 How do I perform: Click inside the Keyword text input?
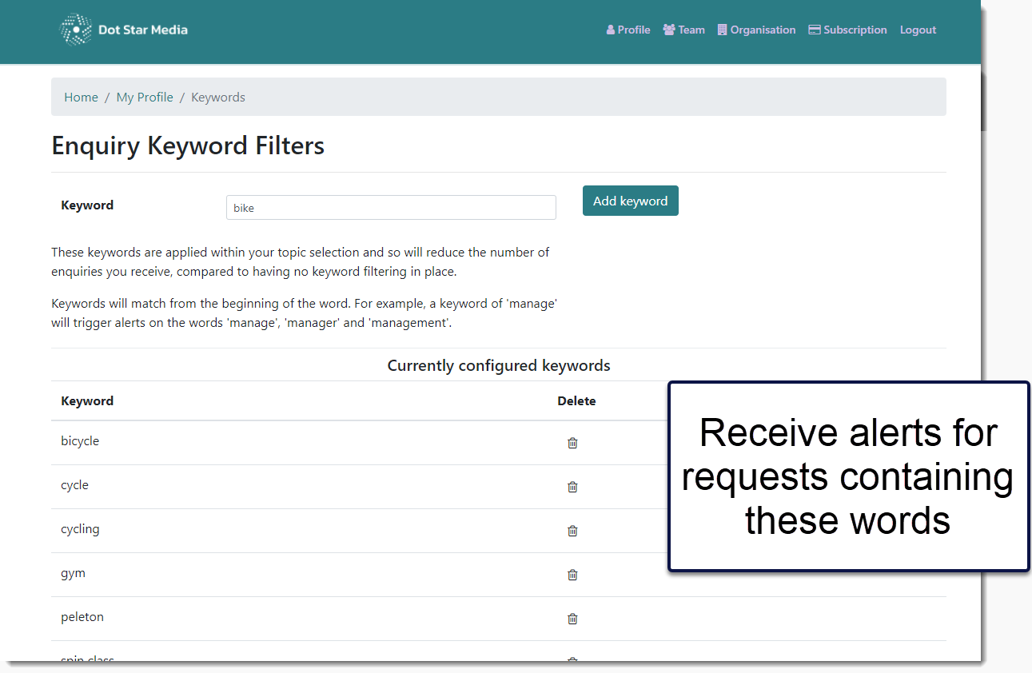point(391,207)
